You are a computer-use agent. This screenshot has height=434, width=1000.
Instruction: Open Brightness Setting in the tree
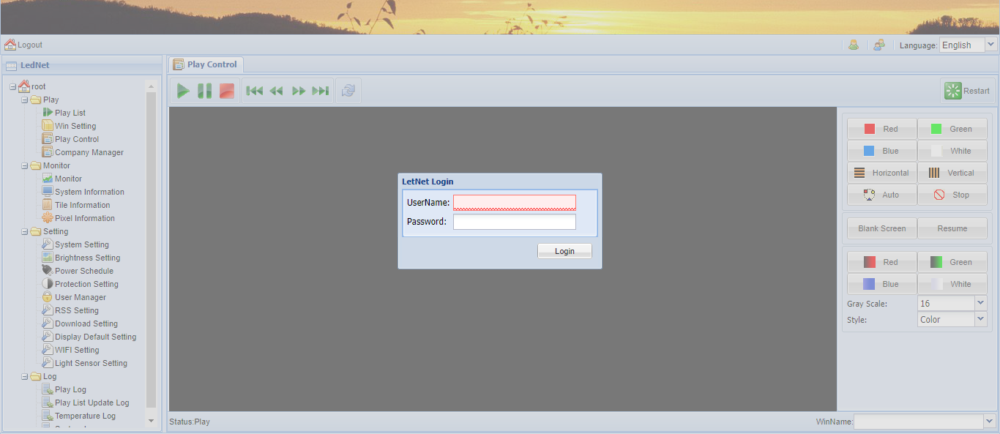[x=87, y=258]
